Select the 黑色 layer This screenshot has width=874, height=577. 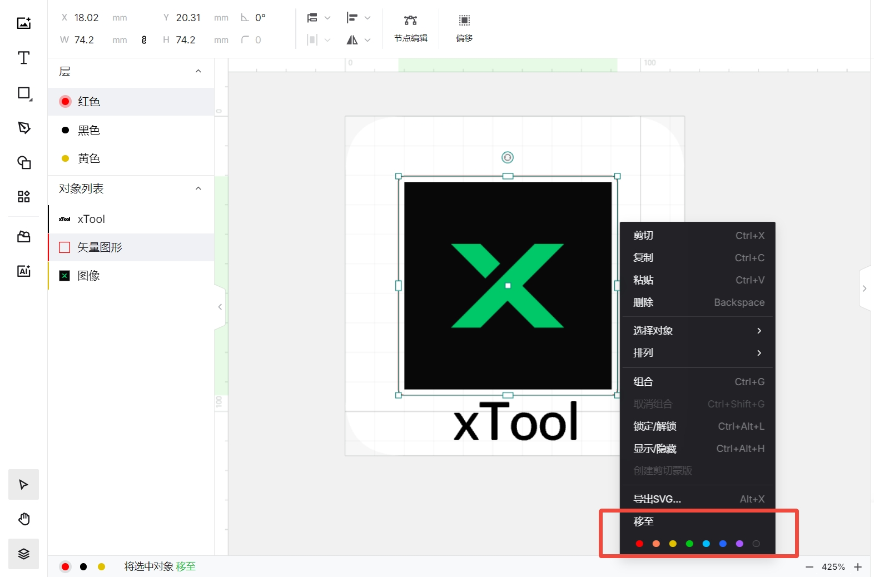[x=131, y=130]
